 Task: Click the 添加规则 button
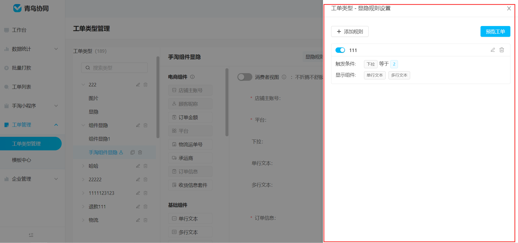click(x=350, y=31)
